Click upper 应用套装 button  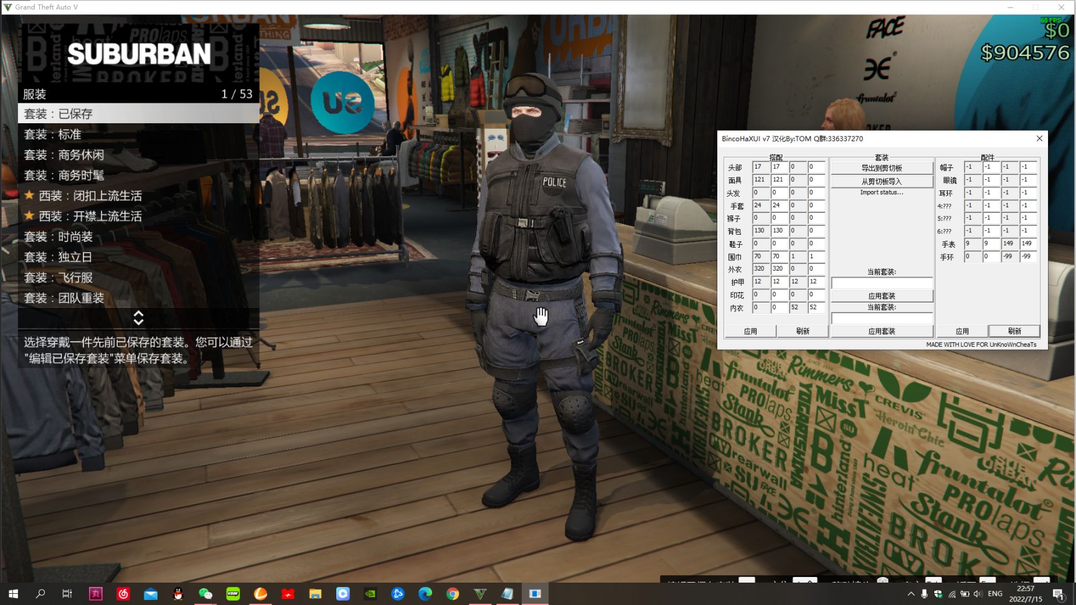(x=881, y=296)
